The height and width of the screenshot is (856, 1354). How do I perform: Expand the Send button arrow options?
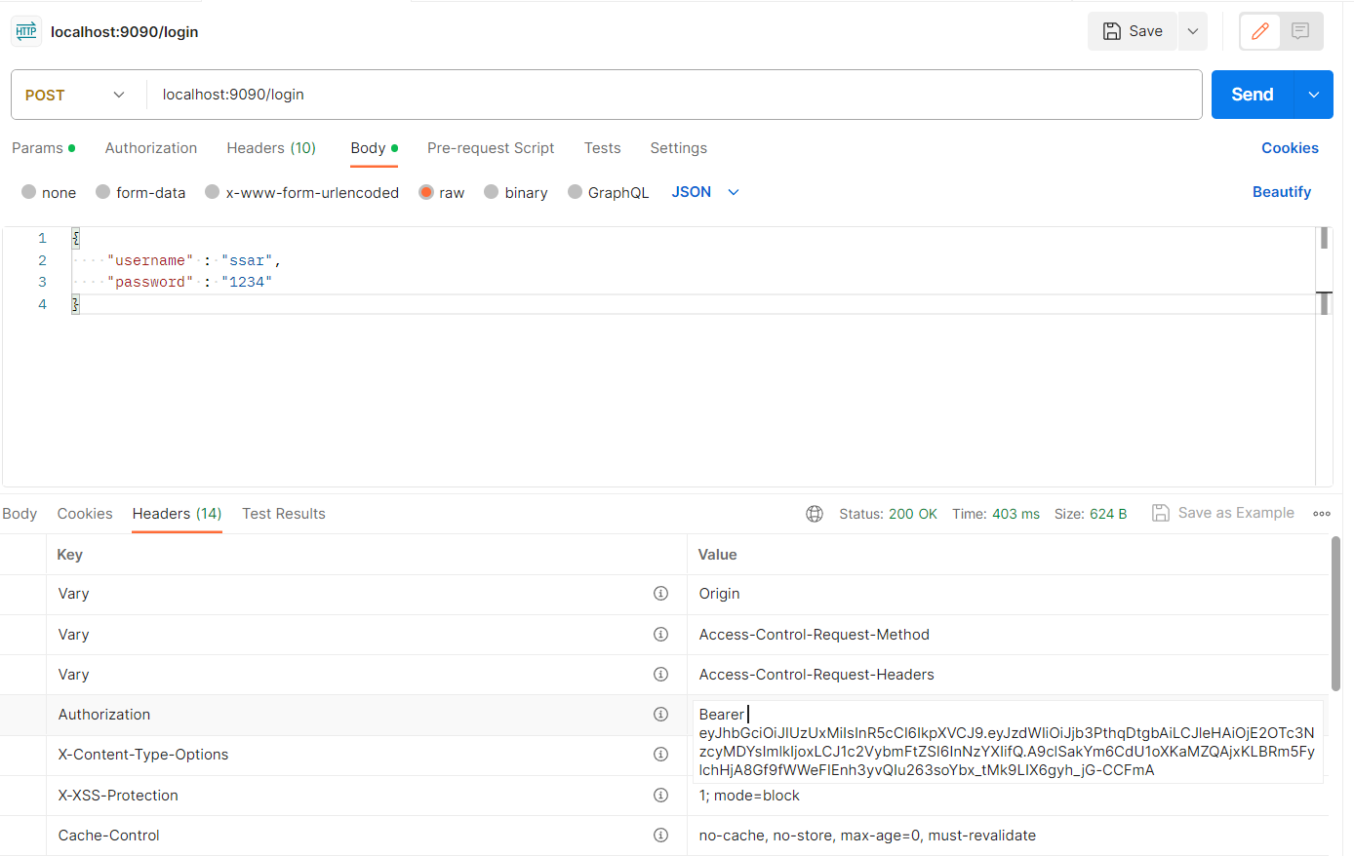tap(1313, 95)
